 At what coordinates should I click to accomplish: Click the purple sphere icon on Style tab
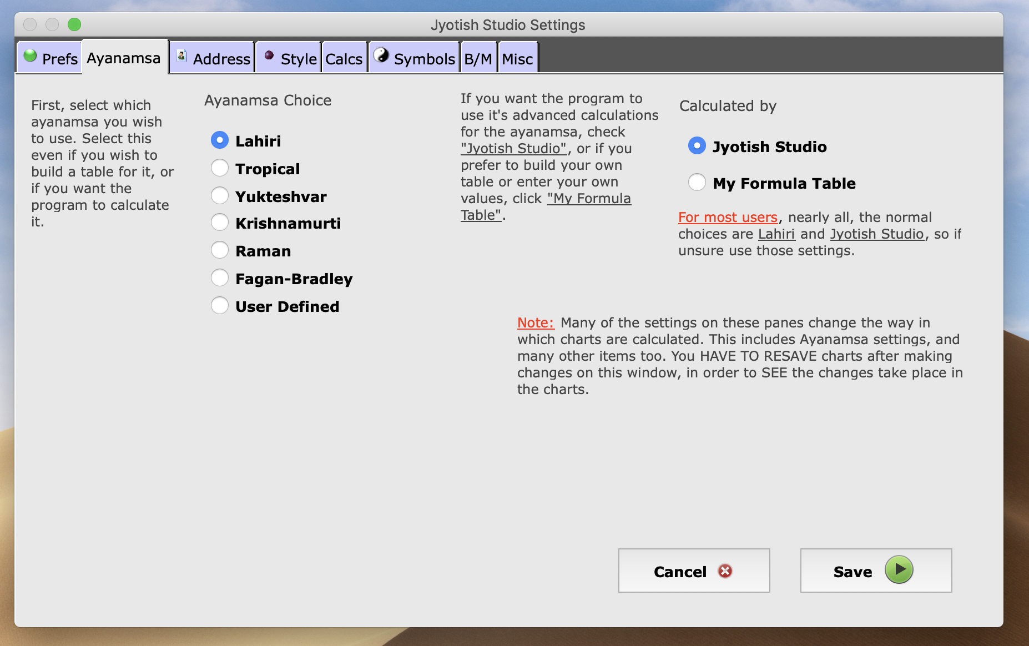click(269, 55)
